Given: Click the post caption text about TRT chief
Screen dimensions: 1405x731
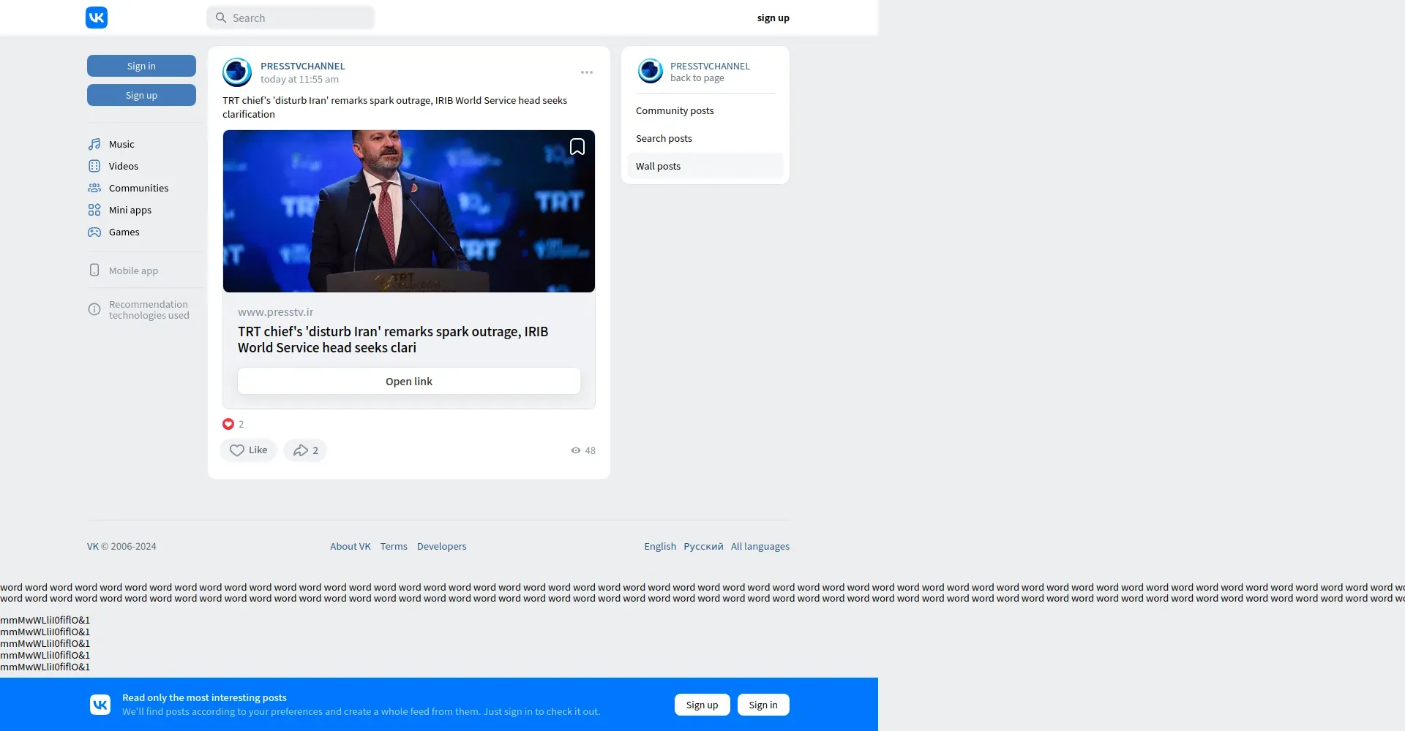Looking at the screenshot, I should tap(395, 107).
